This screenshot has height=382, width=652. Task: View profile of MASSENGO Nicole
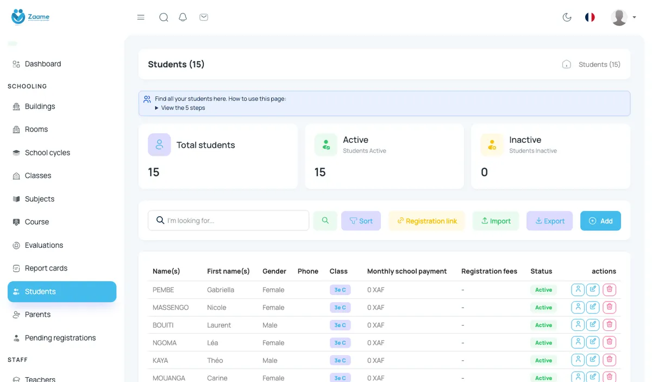(x=578, y=307)
